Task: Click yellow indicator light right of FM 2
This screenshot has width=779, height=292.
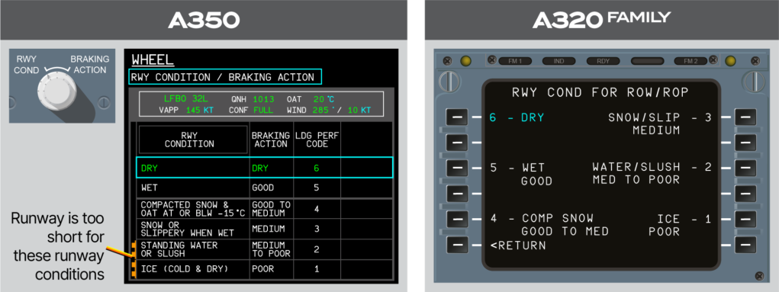Action: [x=730, y=61]
